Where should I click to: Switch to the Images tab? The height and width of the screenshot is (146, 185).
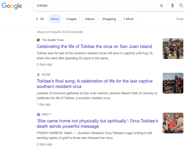tap(71, 19)
